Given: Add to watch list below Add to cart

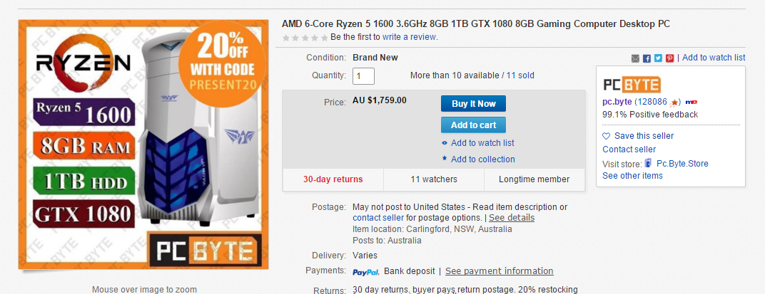Looking at the screenshot, I should [482, 143].
